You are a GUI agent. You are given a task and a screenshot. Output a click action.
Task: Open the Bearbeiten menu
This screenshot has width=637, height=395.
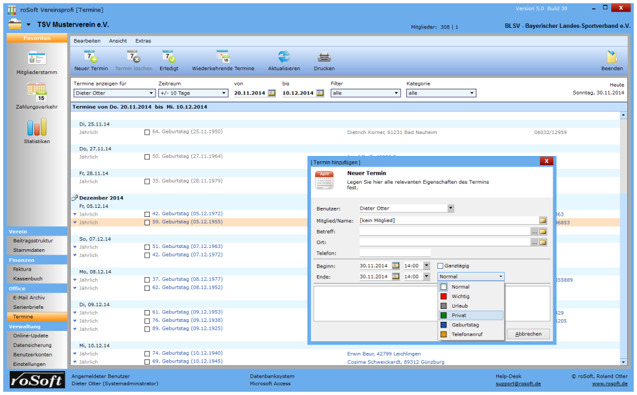pos(87,41)
